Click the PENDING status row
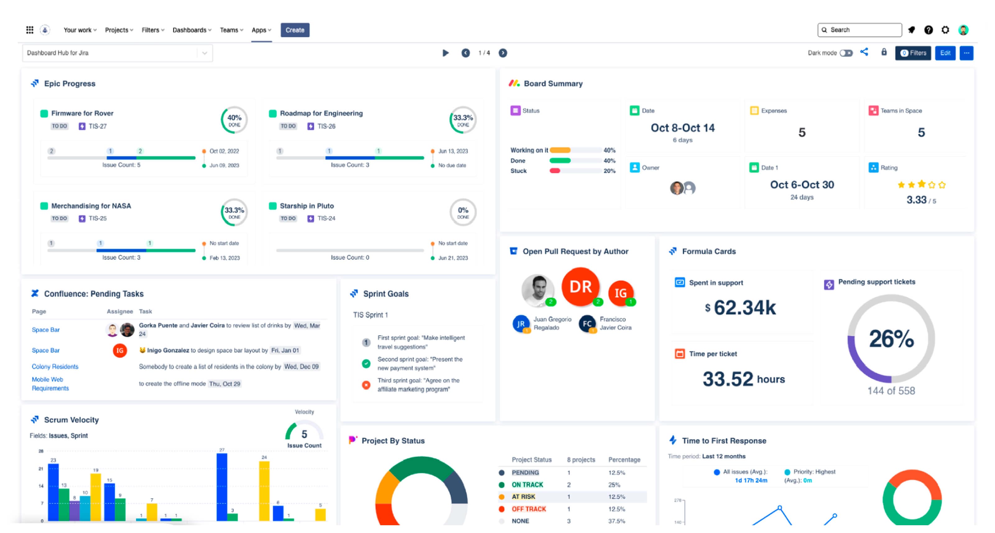The height and width of the screenshot is (533, 995). point(572,472)
